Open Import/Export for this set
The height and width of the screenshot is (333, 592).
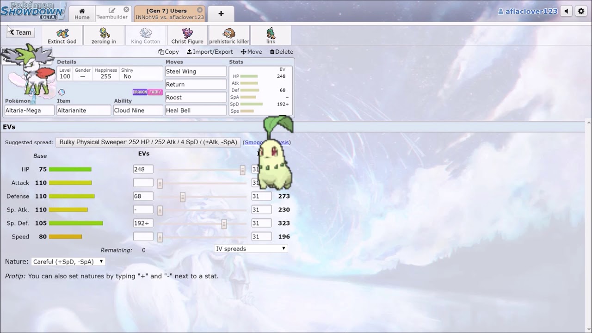210,52
